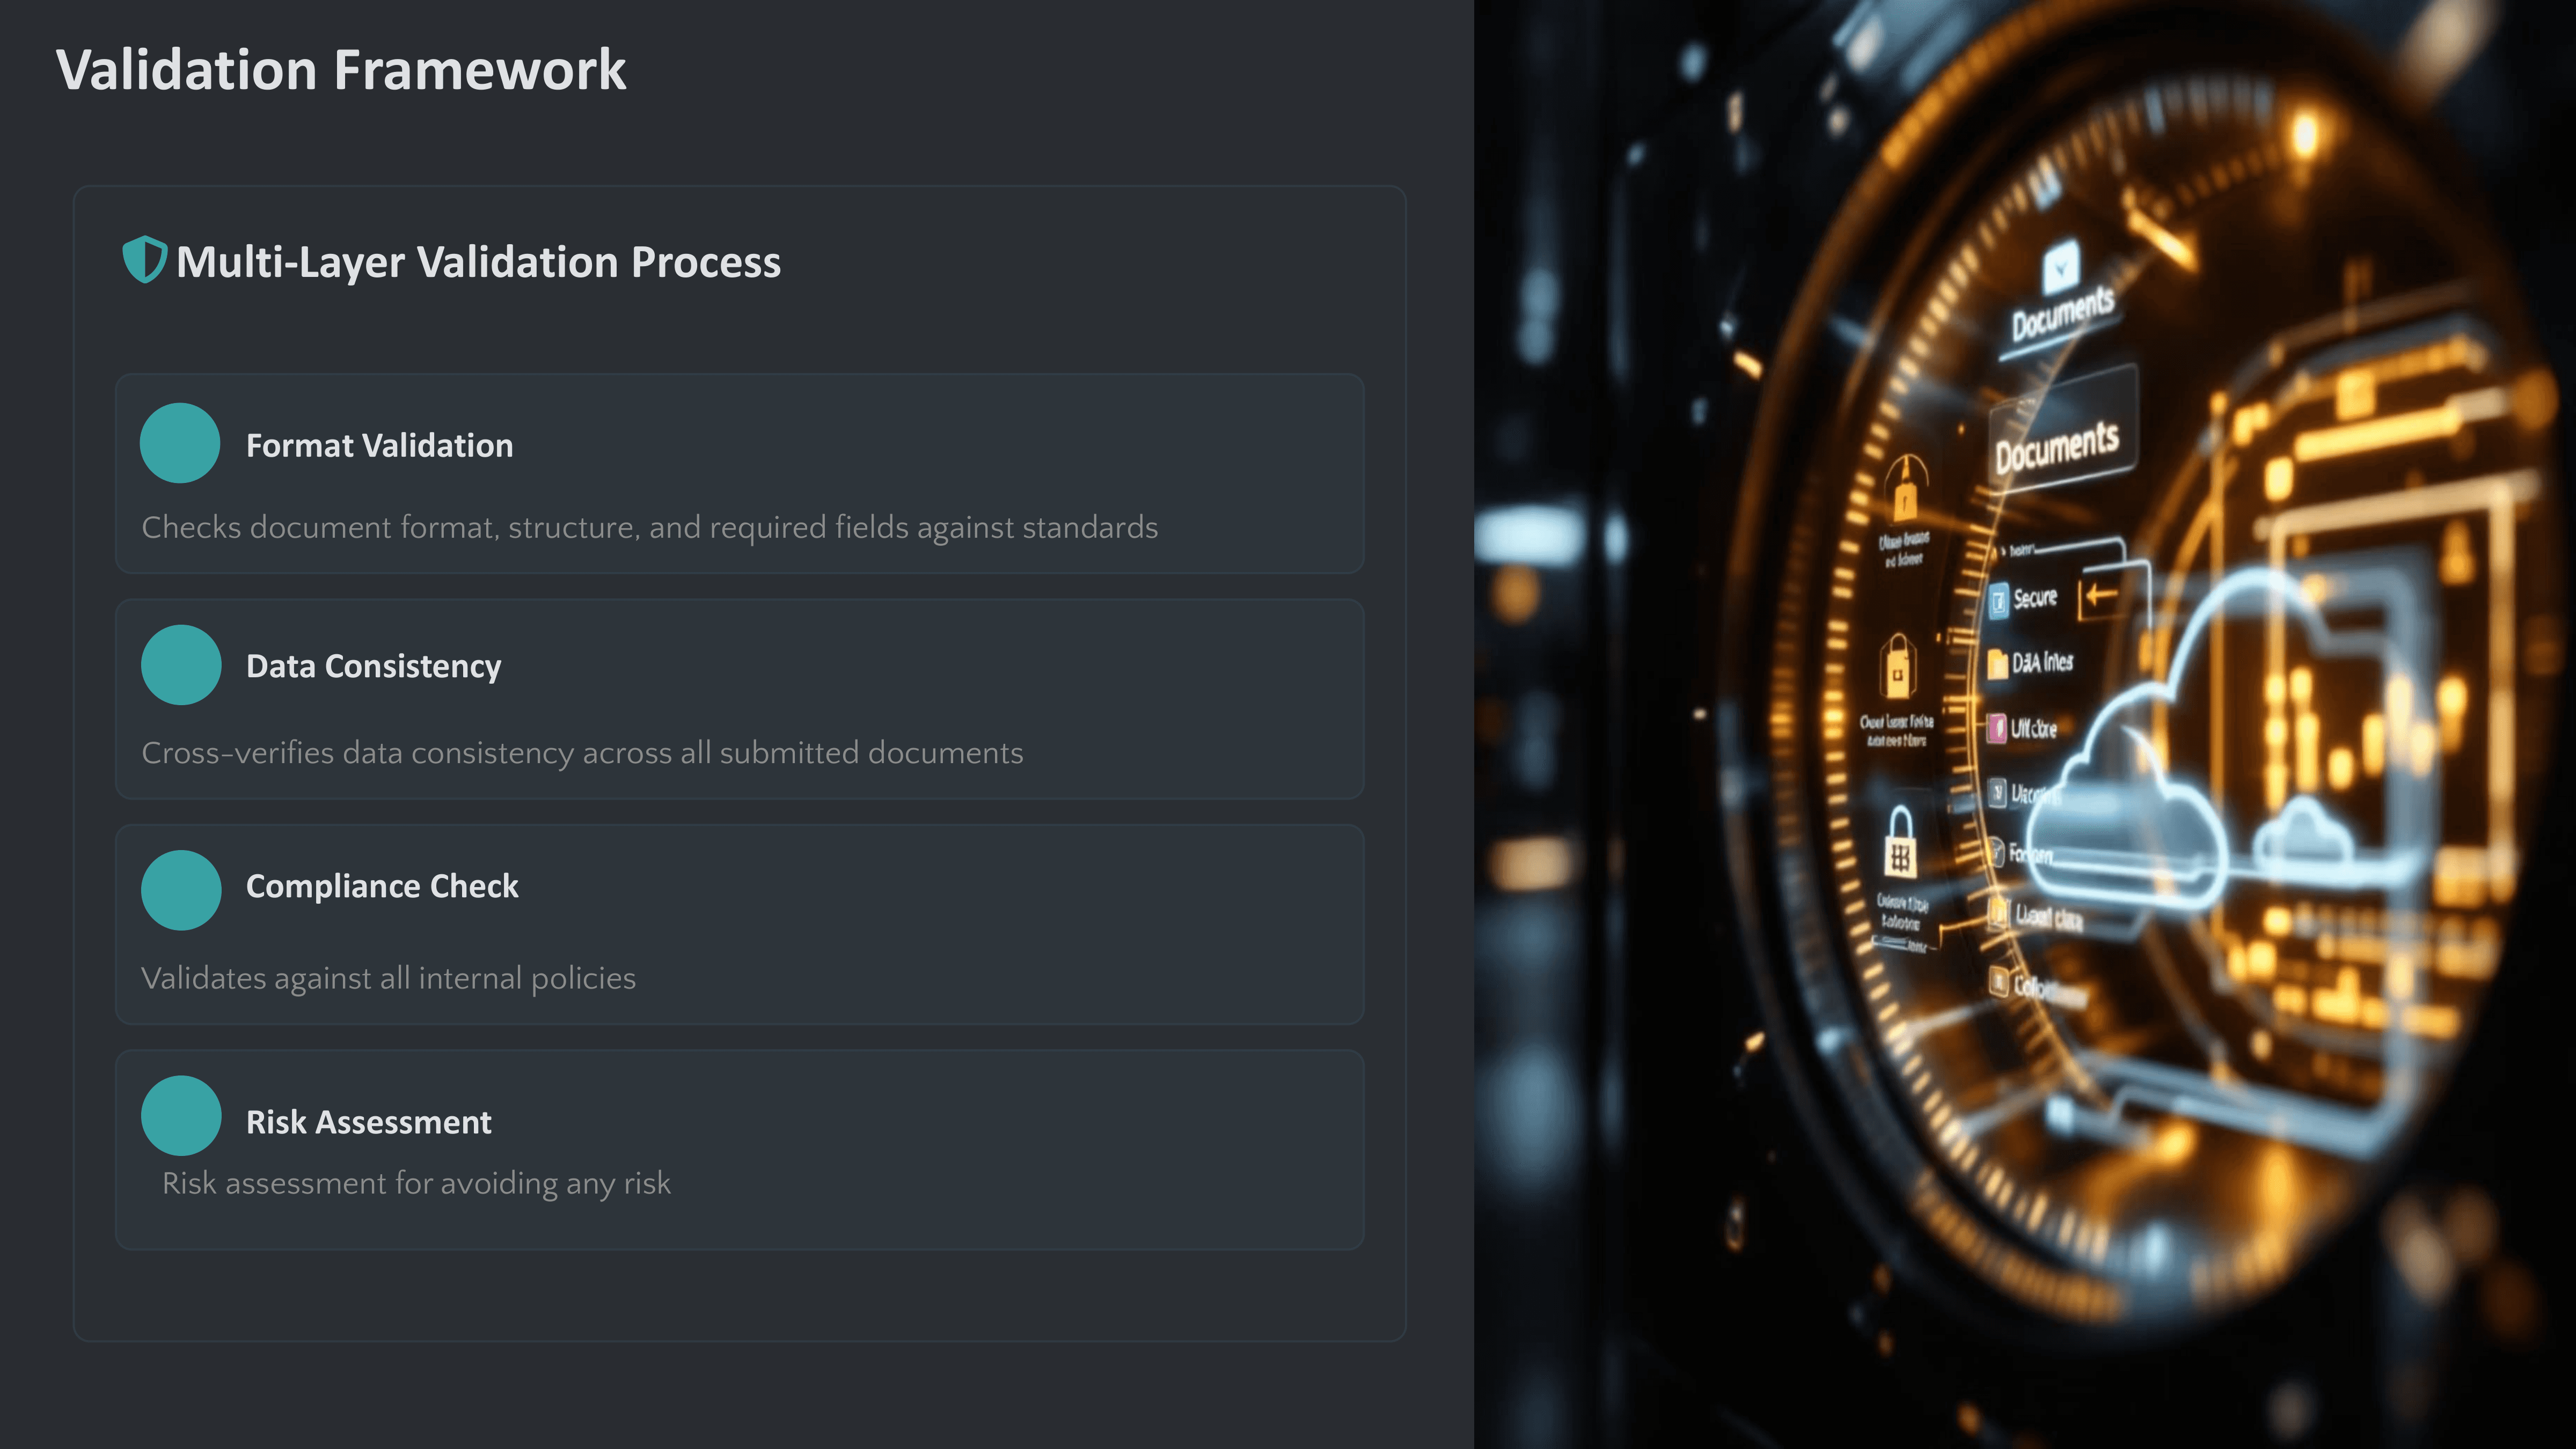Click the Compliance Check heading text
This screenshot has height=1449, width=2576.
(x=382, y=886)
